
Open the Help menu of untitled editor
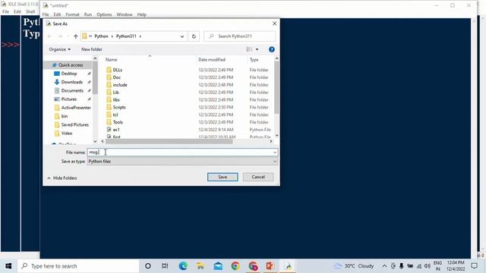[x=141, y=14]
